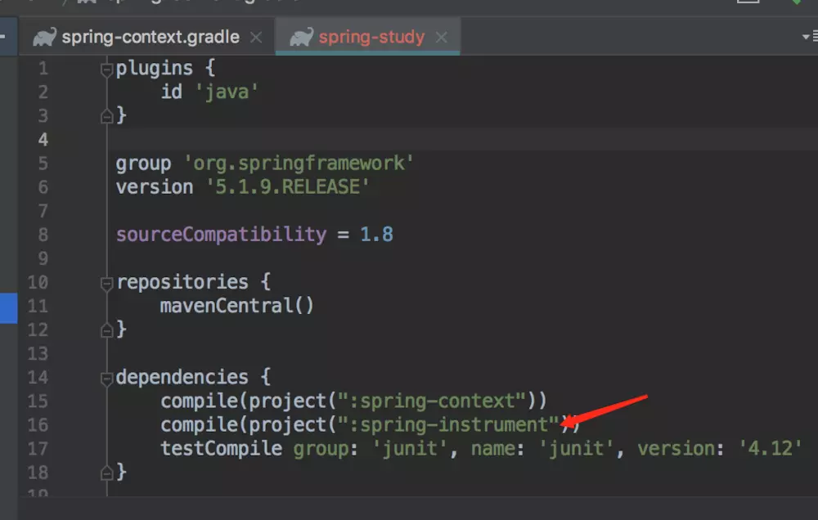The image size is (818, 520).
Task: Click Gradle elephant icon on spring-context.gradle tab
Action: coord(44,37)
